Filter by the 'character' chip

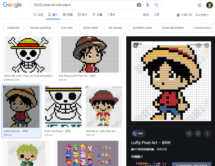13,28
